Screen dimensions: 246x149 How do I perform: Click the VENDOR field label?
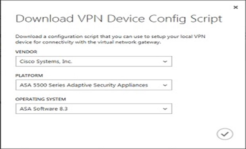(x=26, y=52)
